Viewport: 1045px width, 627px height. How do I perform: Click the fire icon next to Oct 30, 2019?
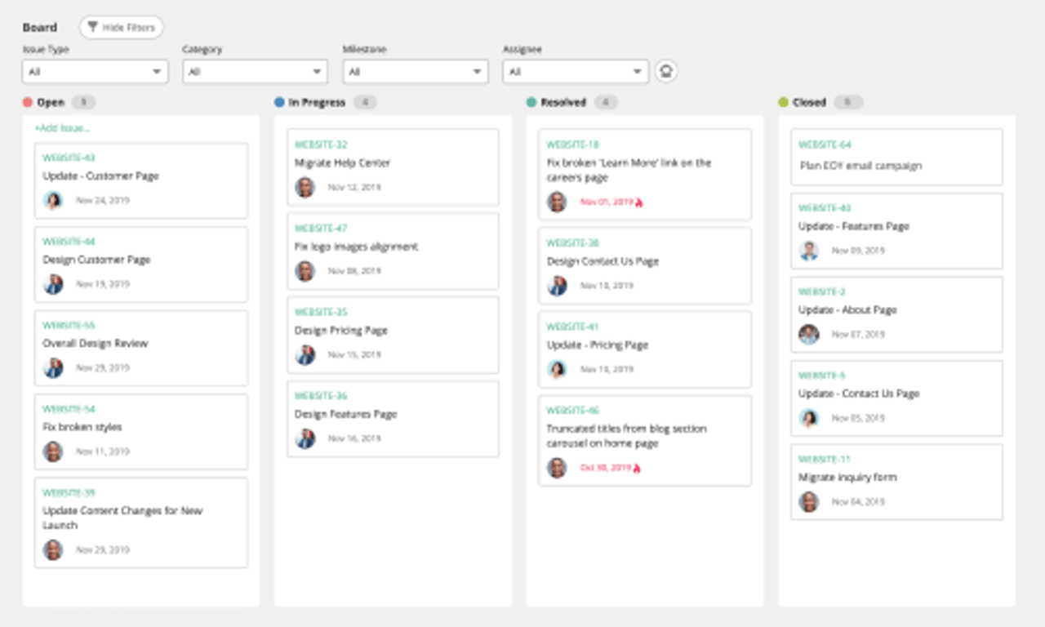(637, 469)
